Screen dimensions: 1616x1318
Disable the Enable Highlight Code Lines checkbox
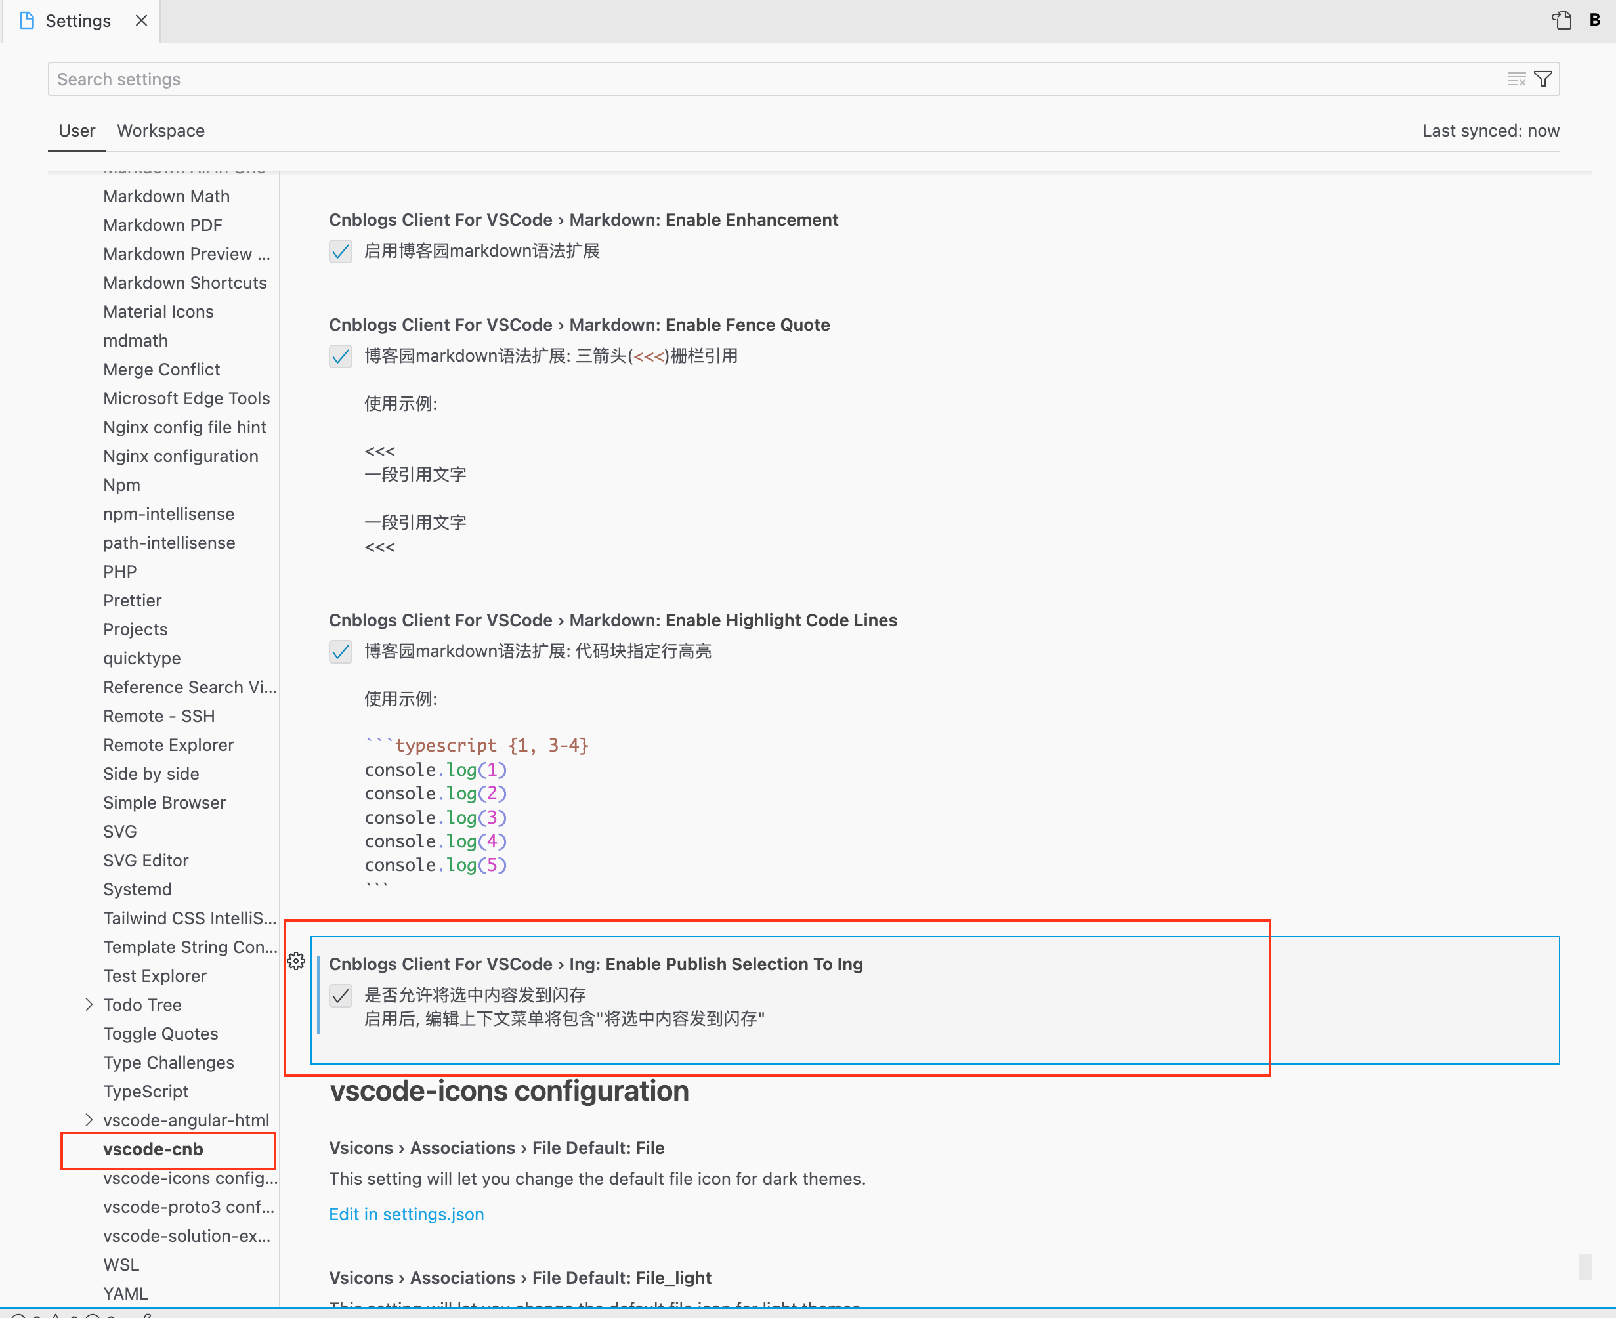pos(341,651)
